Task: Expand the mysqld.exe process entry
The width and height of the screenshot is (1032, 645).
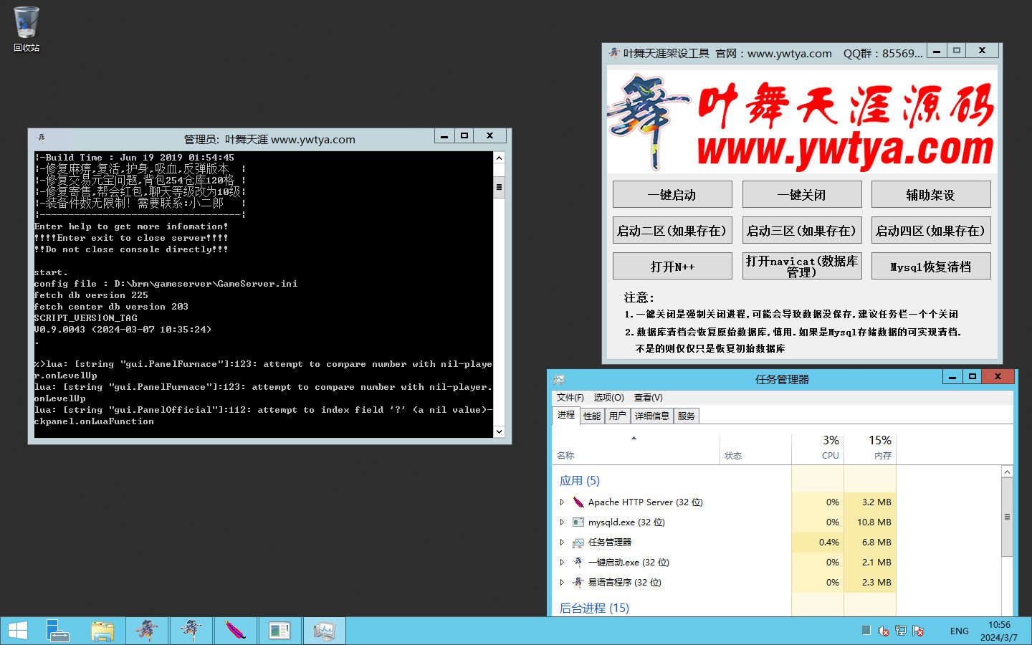Action: click(x=562, y=522)
